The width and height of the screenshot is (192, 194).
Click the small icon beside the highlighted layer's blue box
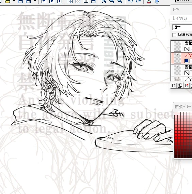tap(191, 61)
